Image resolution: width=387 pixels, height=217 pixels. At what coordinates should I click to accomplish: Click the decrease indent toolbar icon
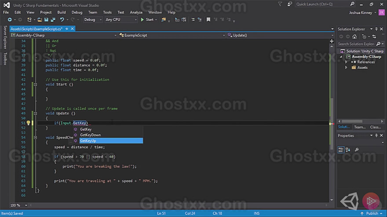177,20
